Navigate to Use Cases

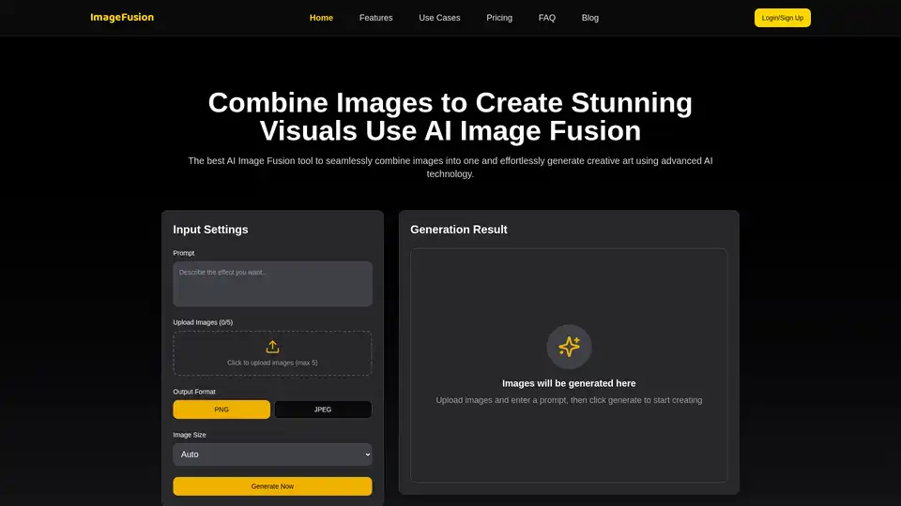439,18
